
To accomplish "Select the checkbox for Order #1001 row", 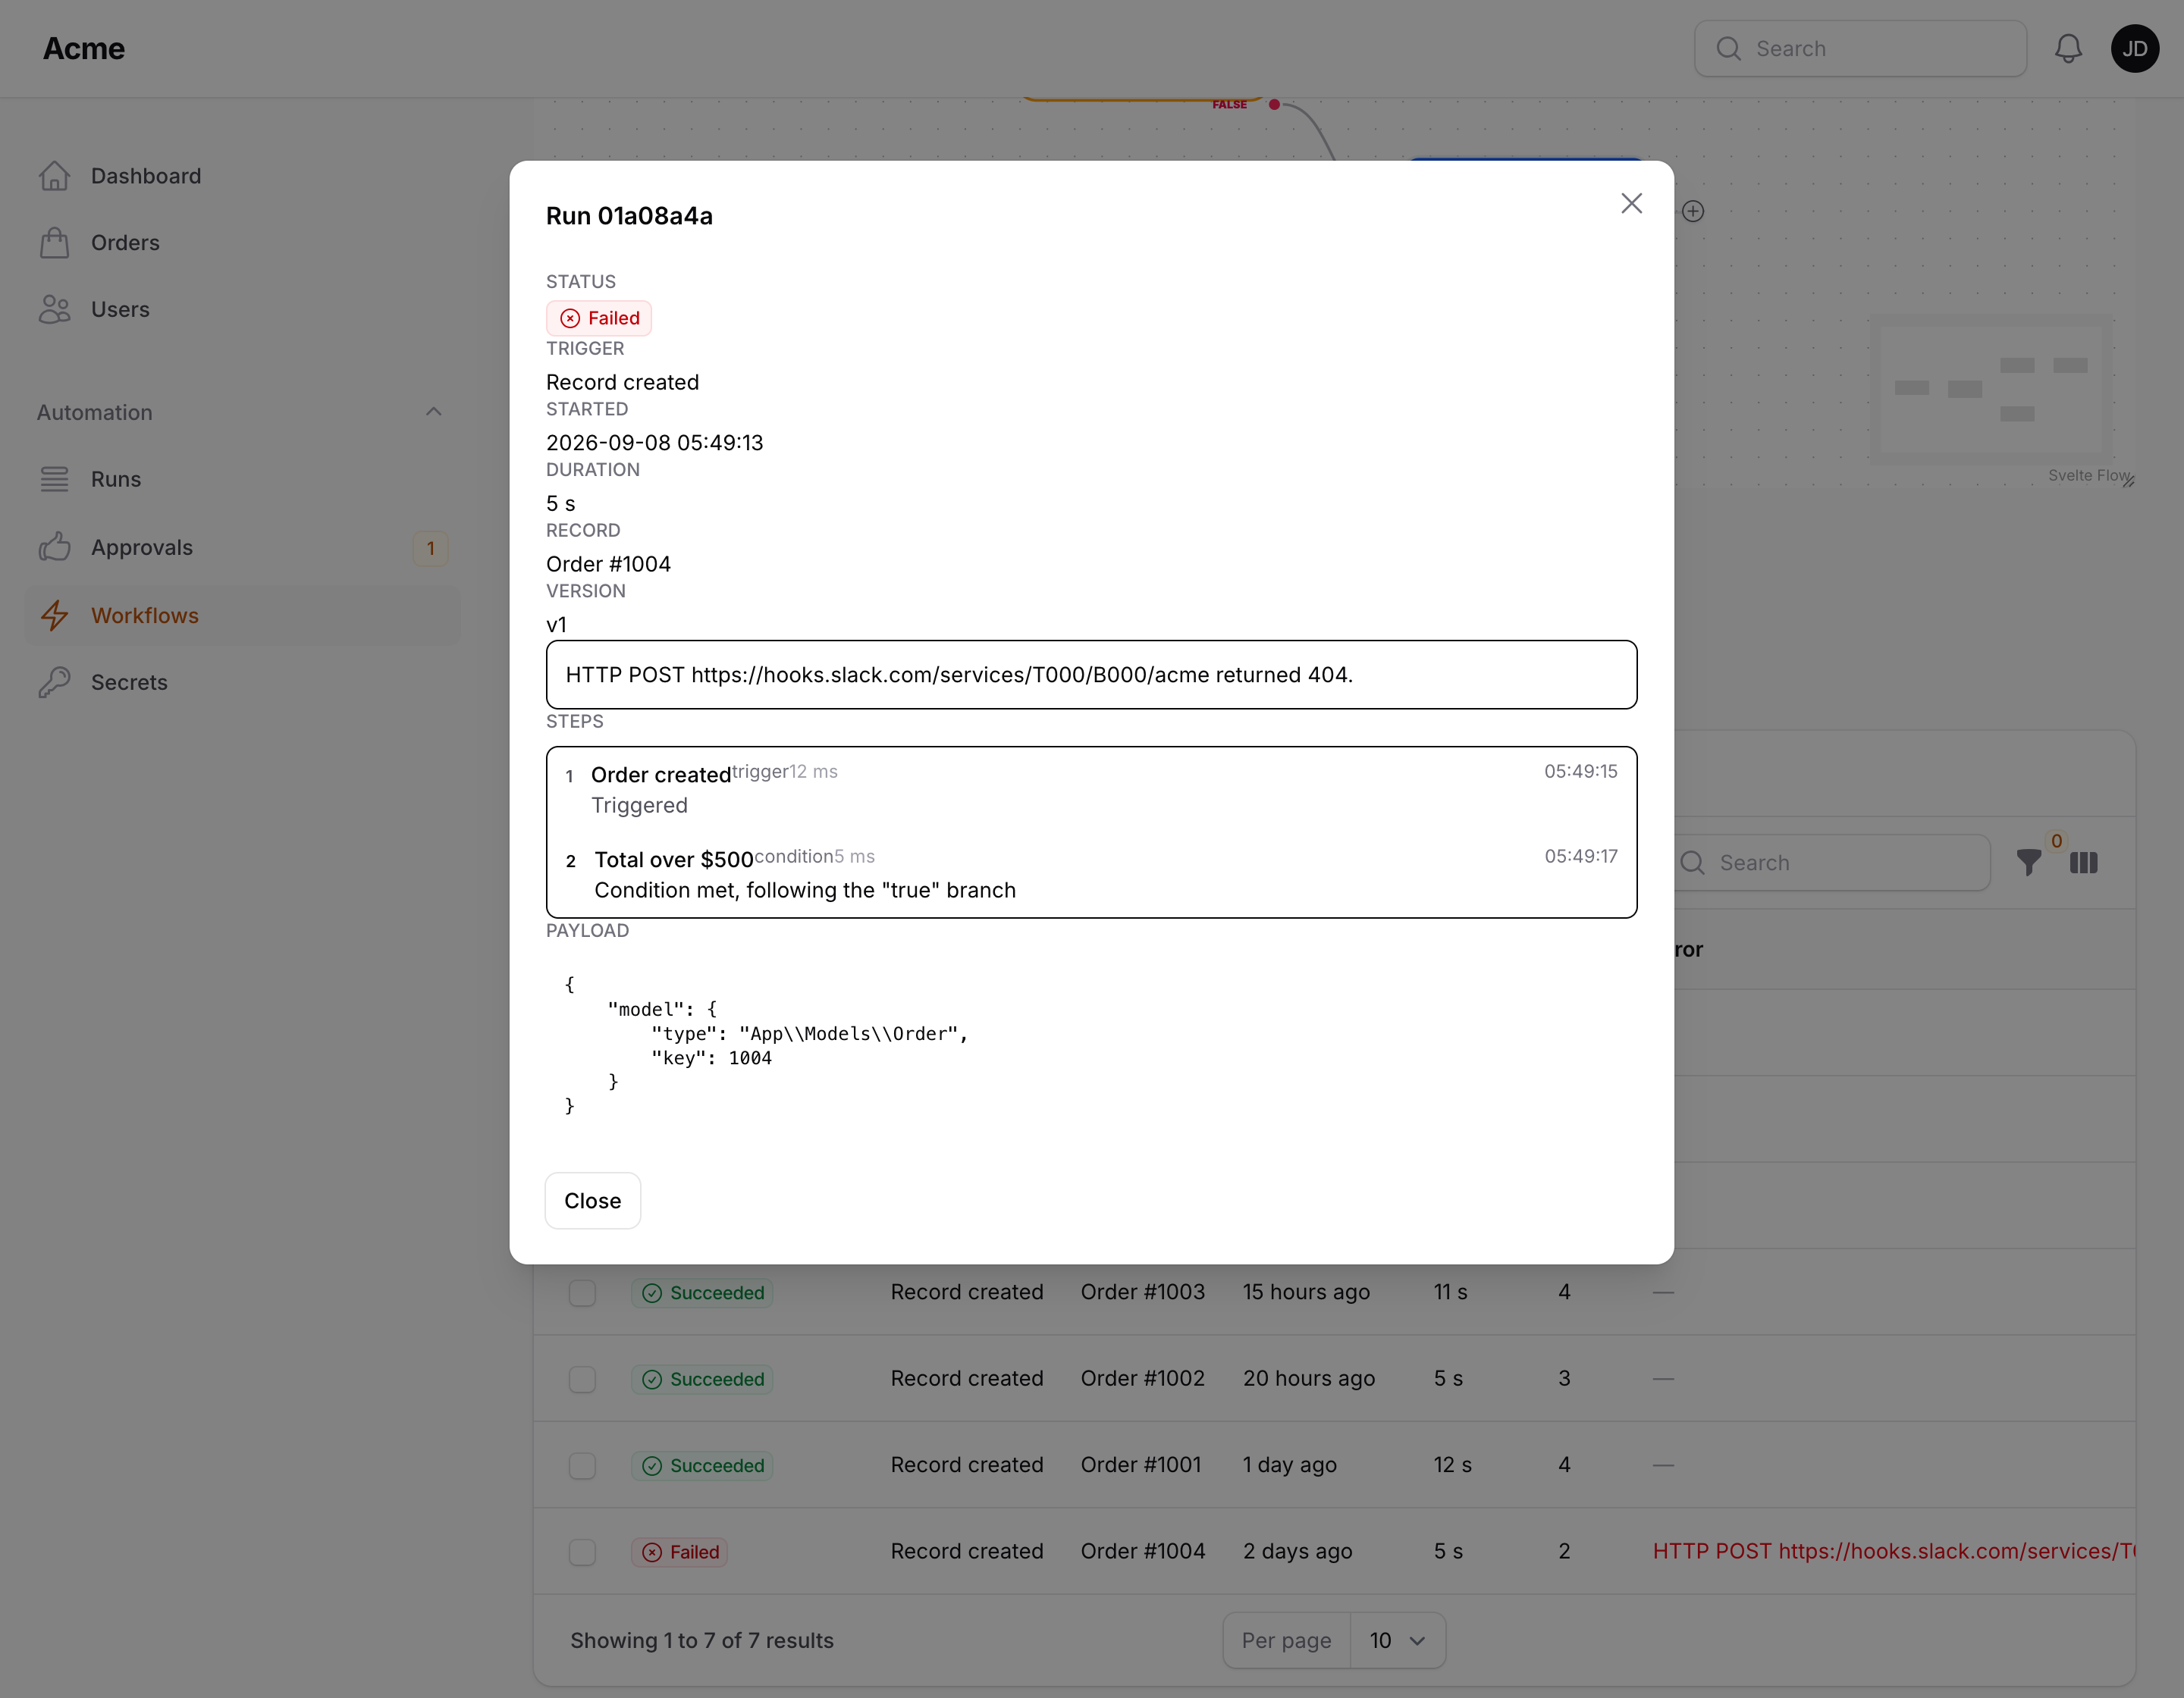I will tap(582, 1465).
